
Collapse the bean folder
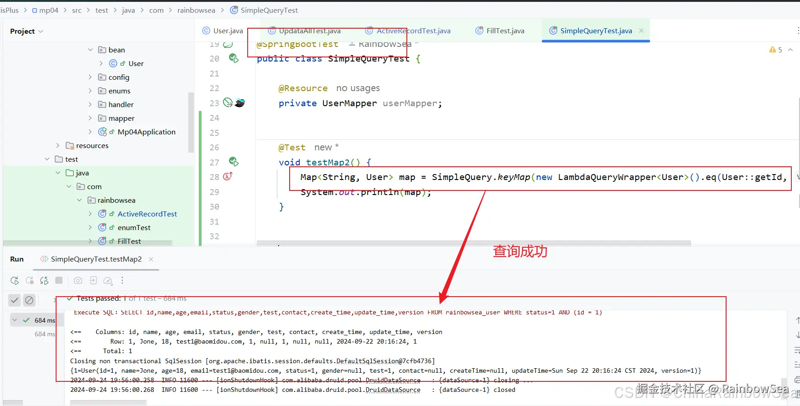(x=90, y=50)
